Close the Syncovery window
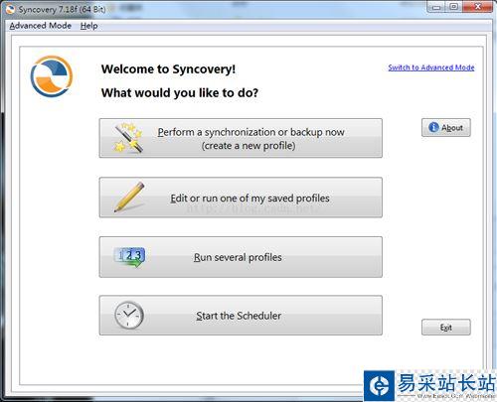 (477, 7)
